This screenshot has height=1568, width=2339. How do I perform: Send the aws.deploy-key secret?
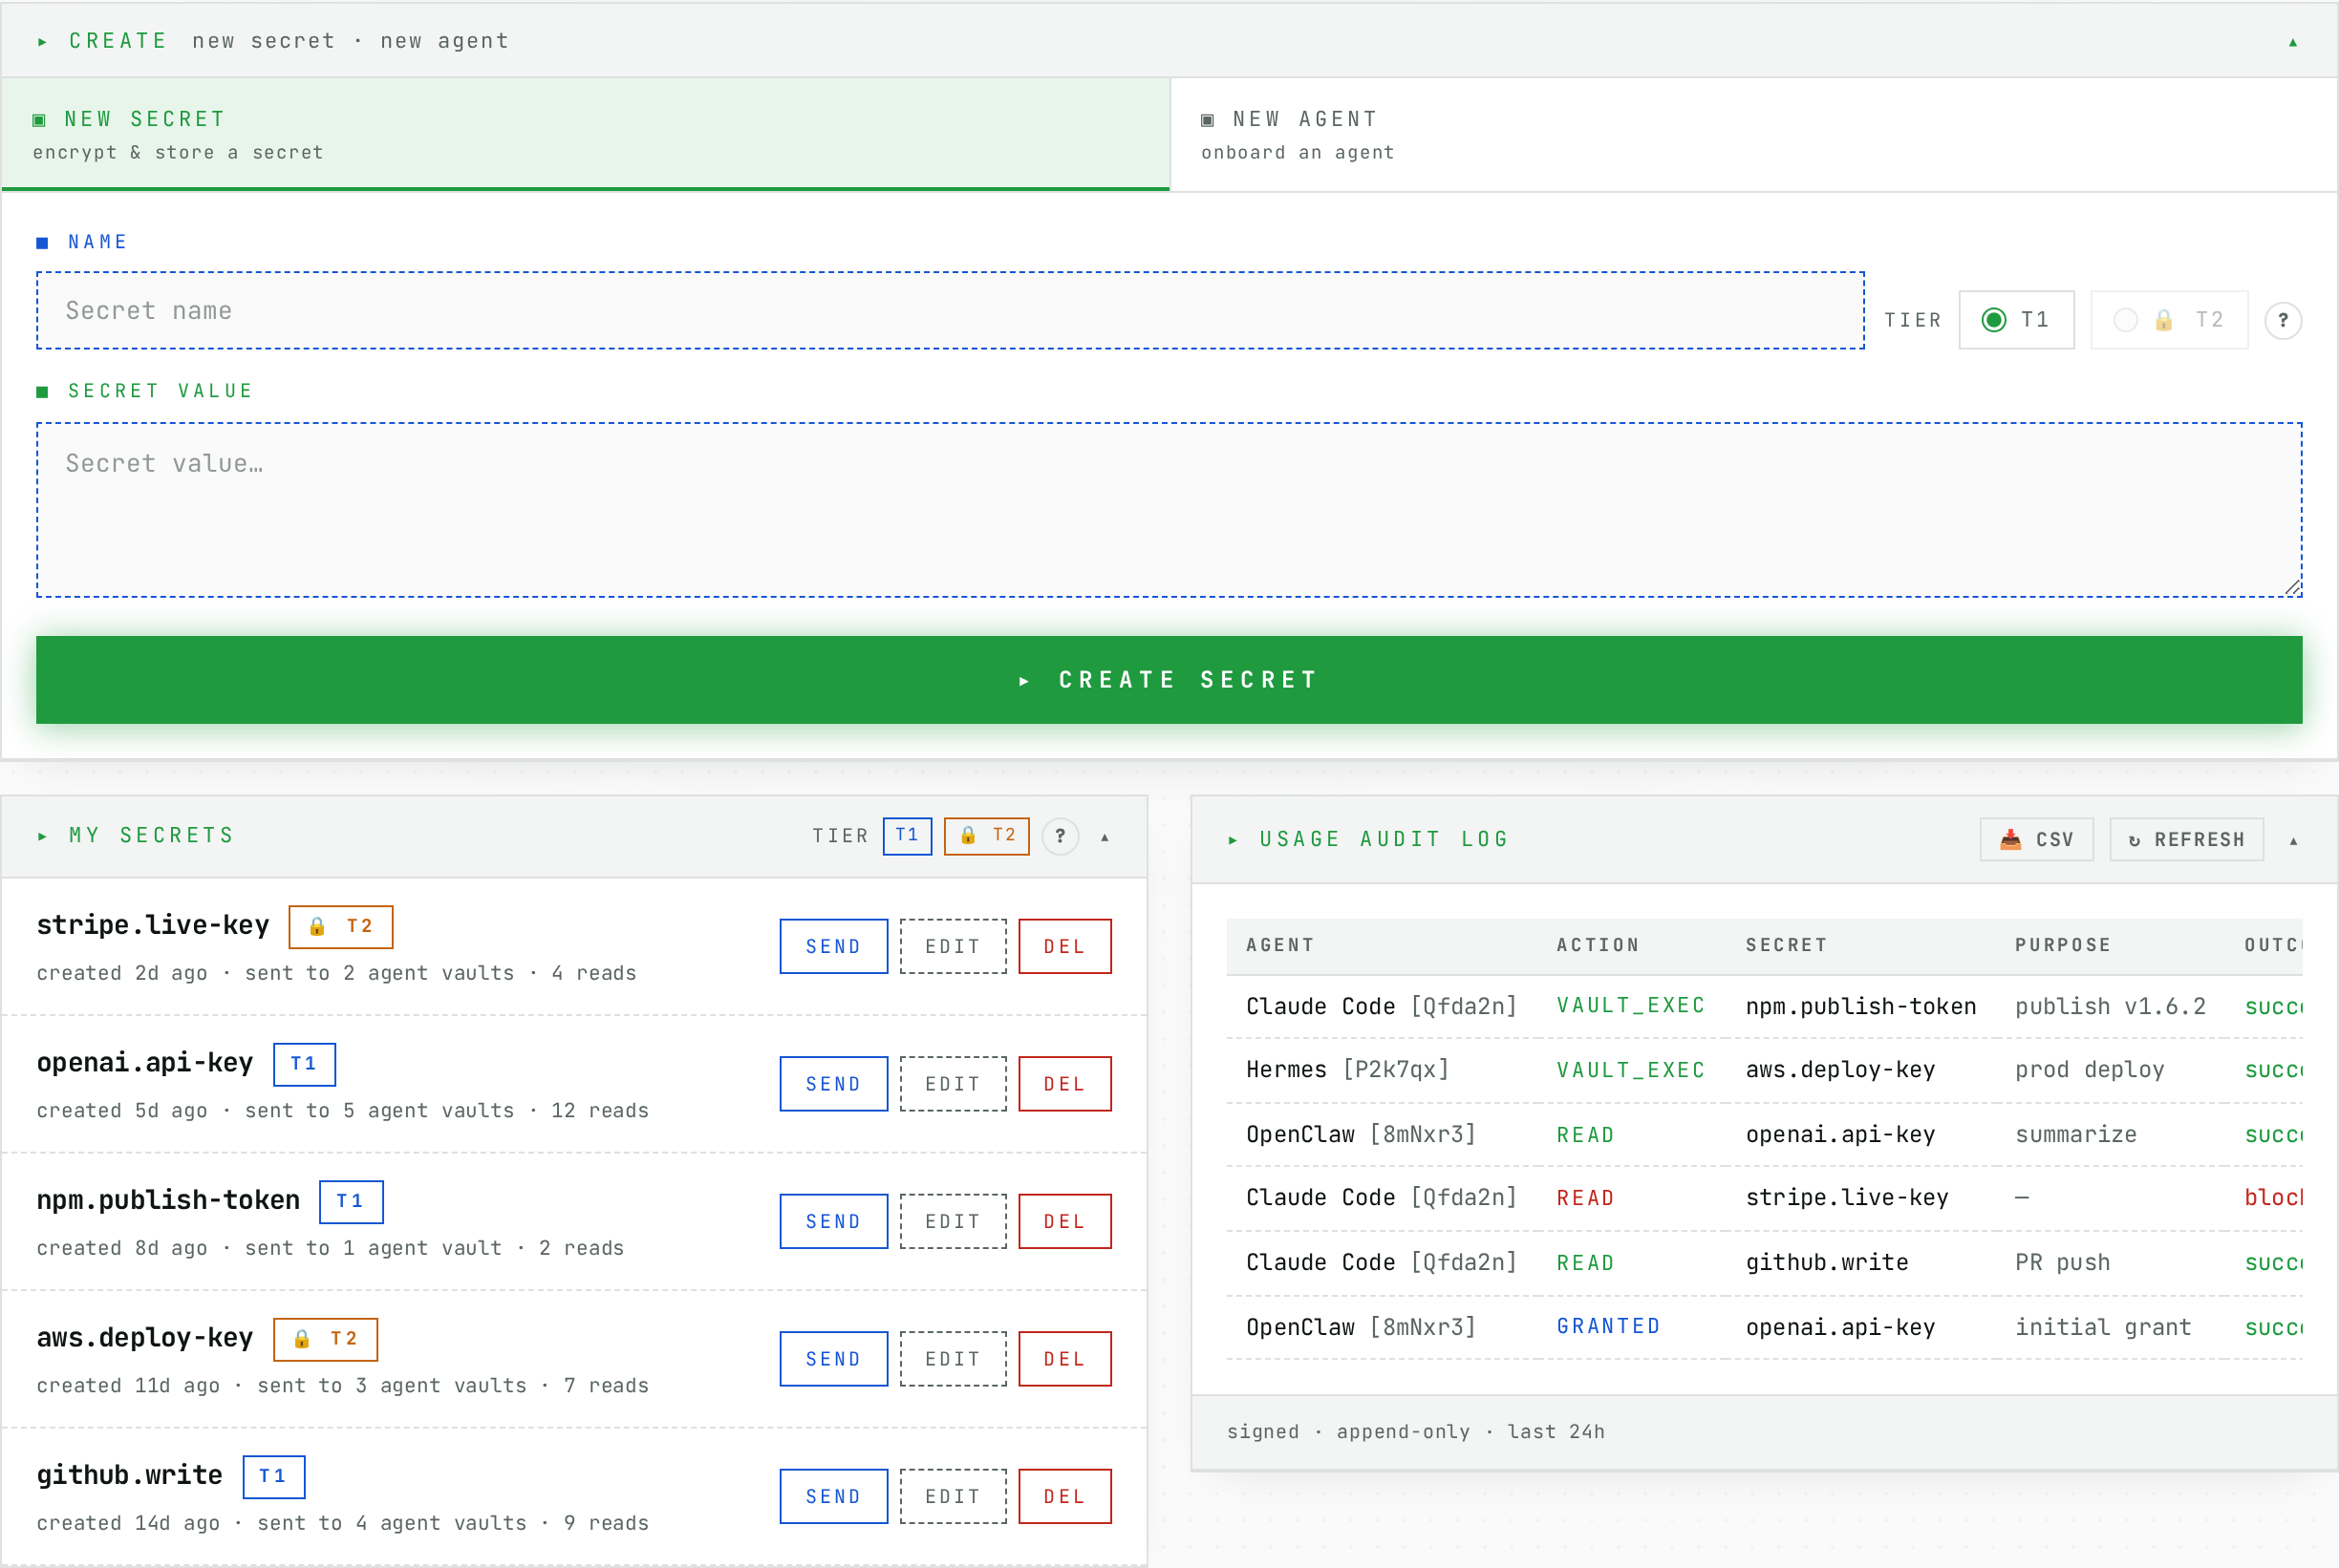833,1359
